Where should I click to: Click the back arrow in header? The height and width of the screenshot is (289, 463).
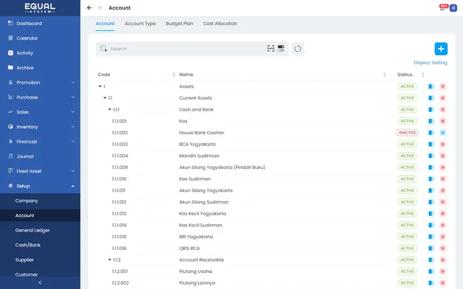tap(89, 8)
